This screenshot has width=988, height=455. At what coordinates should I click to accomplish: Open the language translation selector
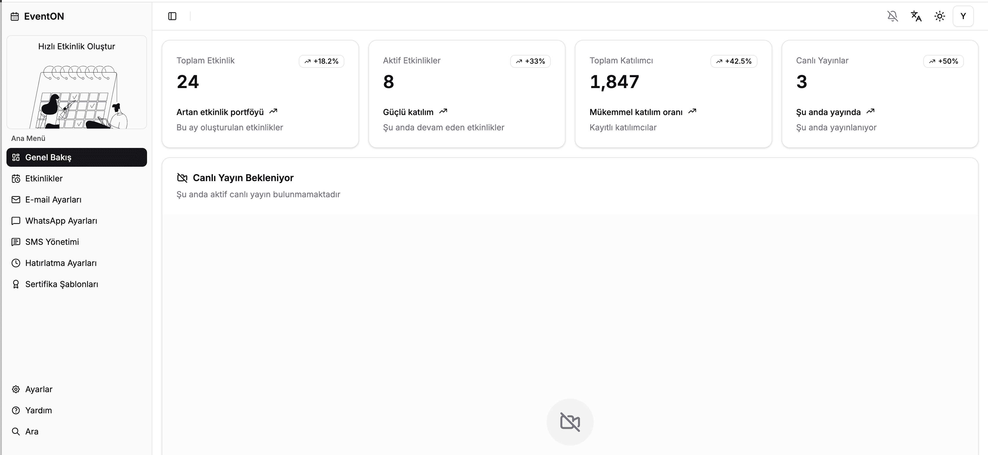(x=916, y=16)
